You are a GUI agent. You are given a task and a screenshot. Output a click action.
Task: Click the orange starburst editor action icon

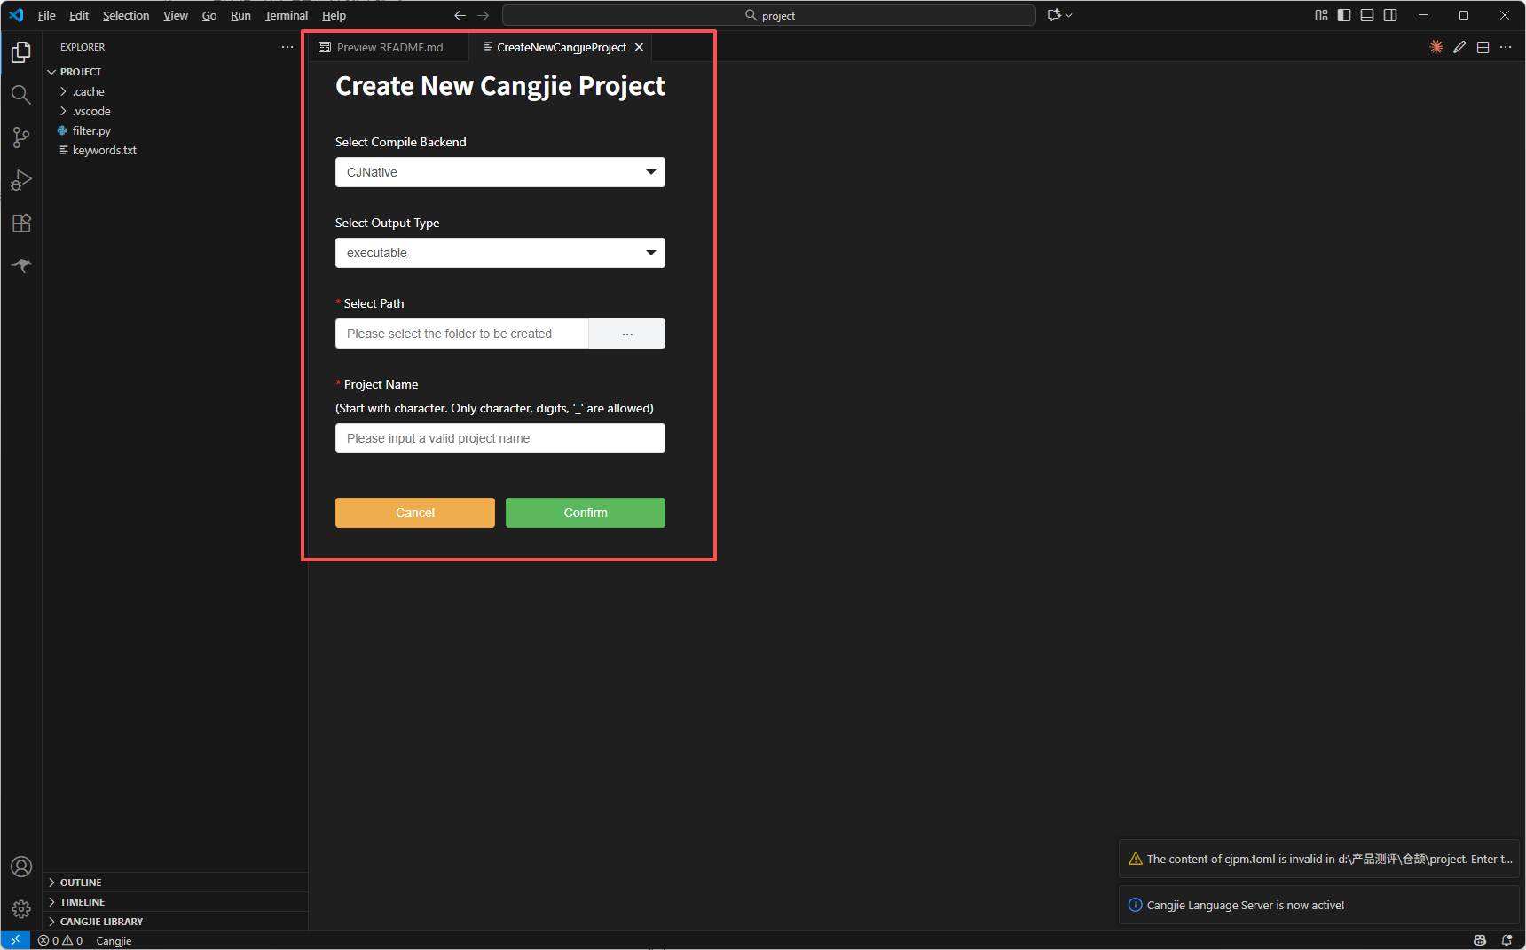click(x=1436, y=47)
